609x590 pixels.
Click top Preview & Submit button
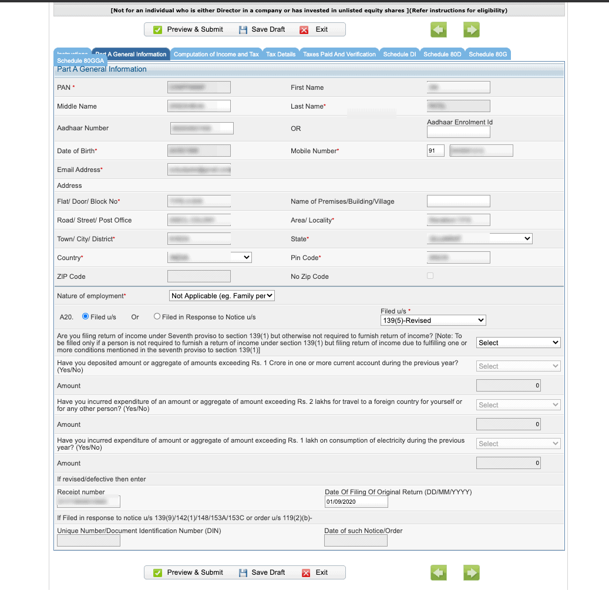pos(189,29)
